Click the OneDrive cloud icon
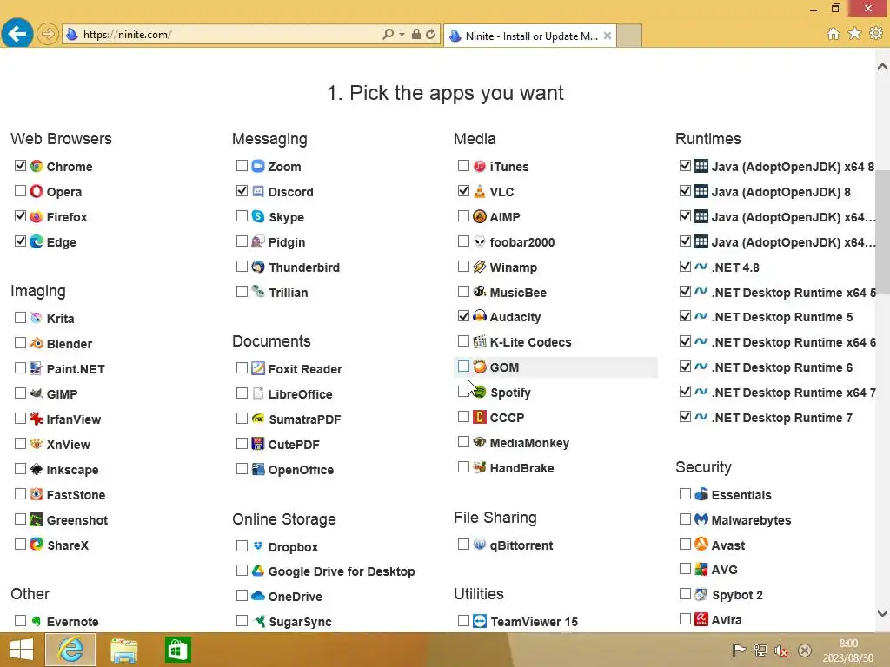890x667 pixels. point(257,596)
